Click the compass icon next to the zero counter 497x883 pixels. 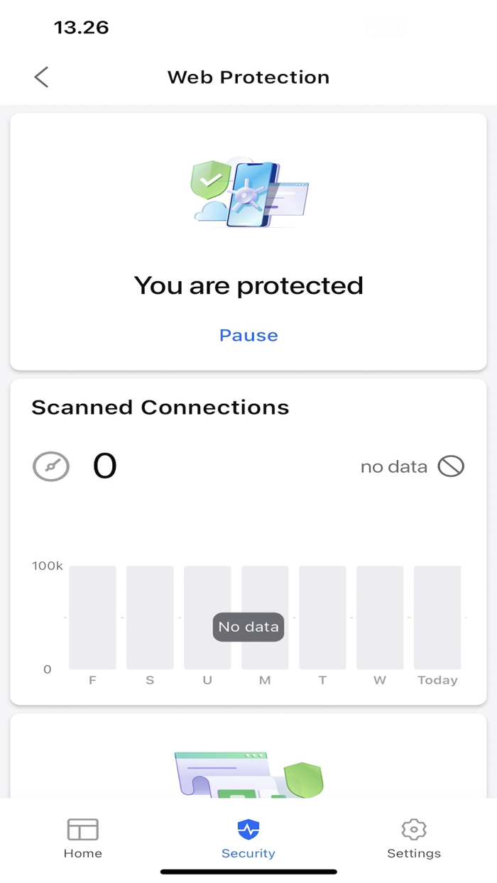click(50, 466)
